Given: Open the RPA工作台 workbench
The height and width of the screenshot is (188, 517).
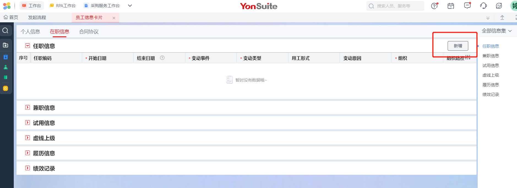Looking at the screenshot, I should click(62, 6).
